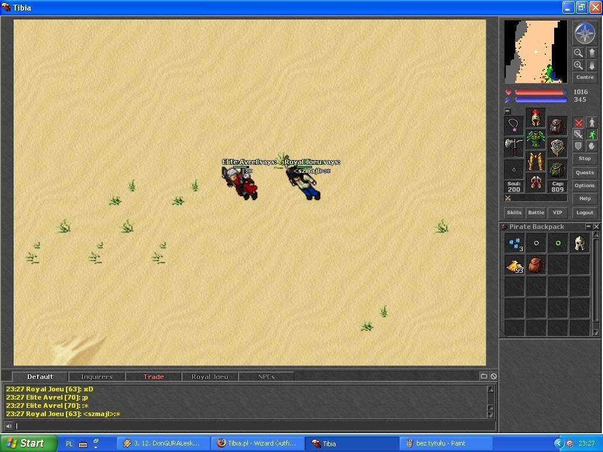This screenshot has width=603, height=452.
Task: Select the amulet in the necklace slot
Action: click(x=514, y=125)
